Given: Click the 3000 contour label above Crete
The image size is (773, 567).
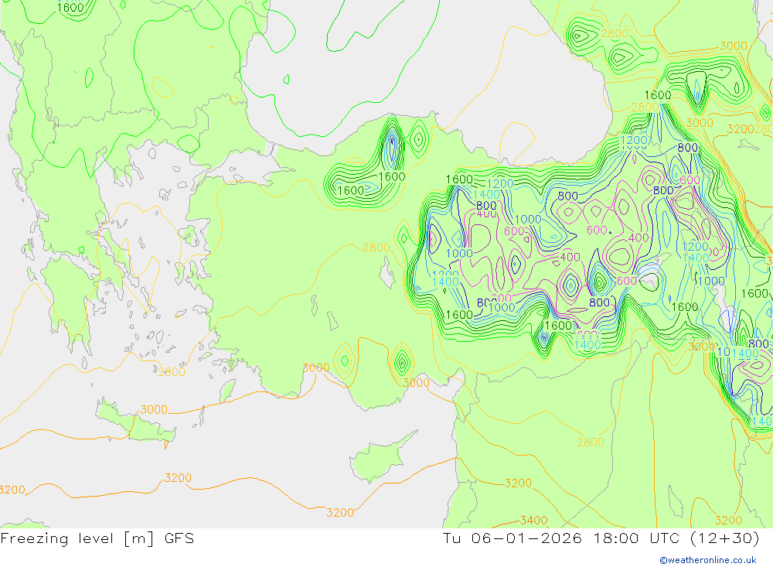Looking at the screenshot, I should pos(154,409).
